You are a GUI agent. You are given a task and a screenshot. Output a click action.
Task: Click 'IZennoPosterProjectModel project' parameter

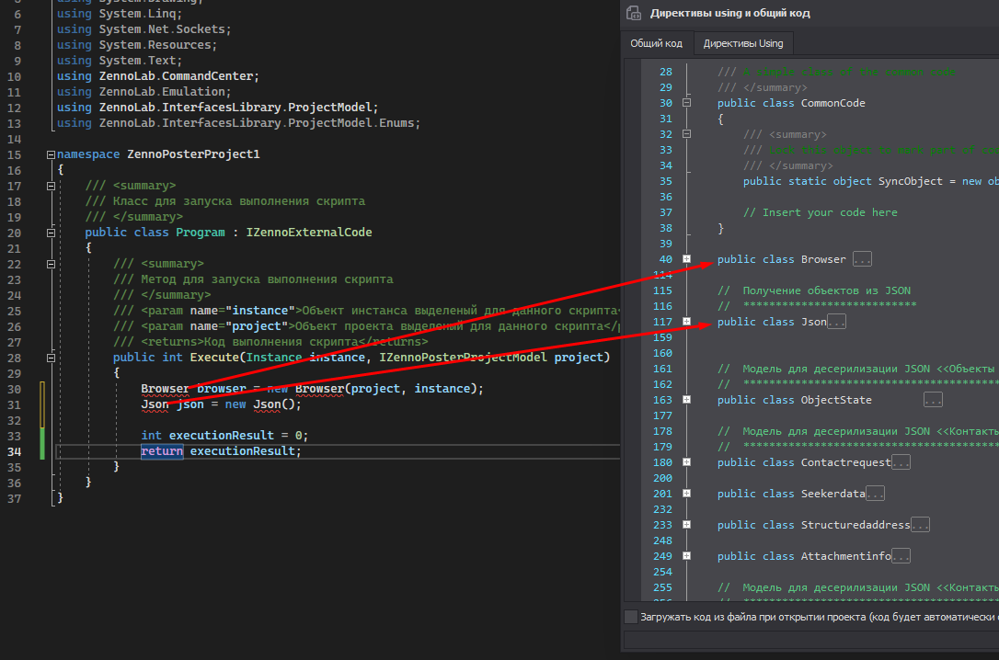pyautogui.click(x=491, y=357)
